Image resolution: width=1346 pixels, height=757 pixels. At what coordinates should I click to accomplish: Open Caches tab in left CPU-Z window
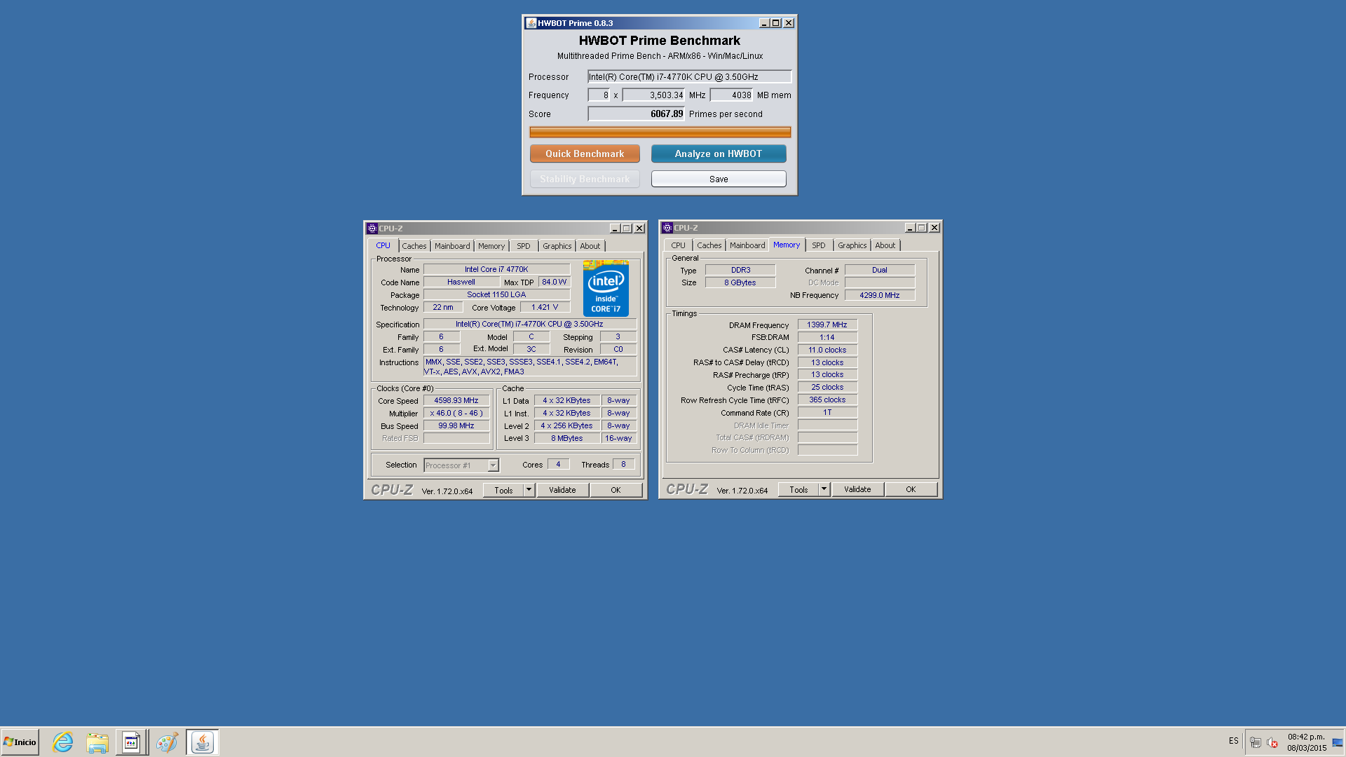(414, 246)
